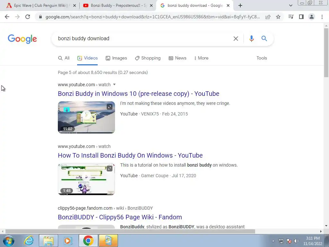View the site info lock icon
This screenshot has height=247, width=329.
pos(40,17)
